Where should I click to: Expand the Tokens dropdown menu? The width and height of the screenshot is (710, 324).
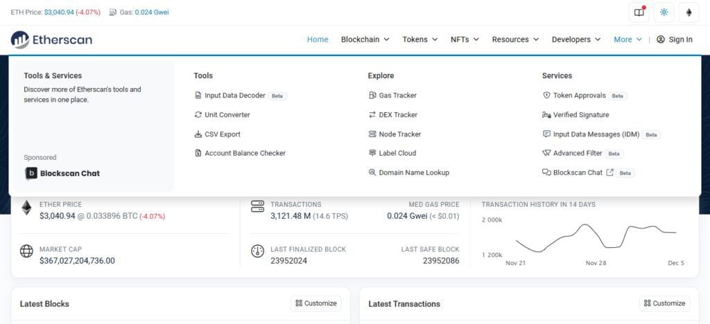coord(419,39)
